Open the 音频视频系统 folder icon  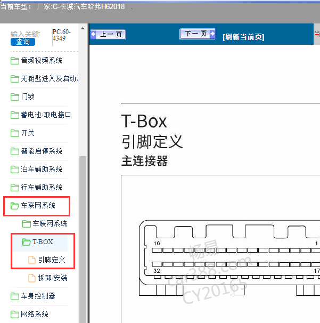coord(15,61)
